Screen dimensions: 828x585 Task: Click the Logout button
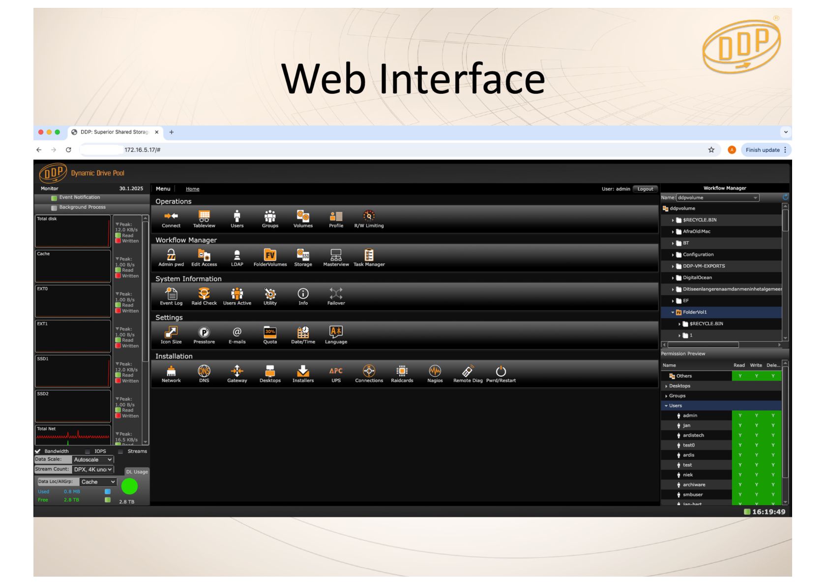(645, 189)
